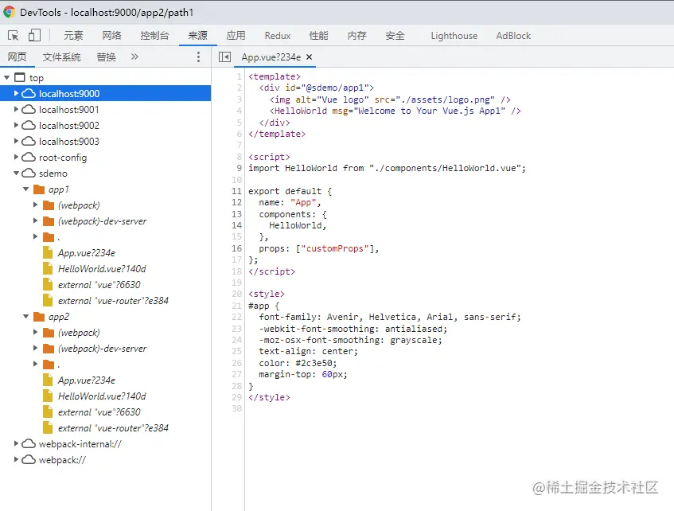674x511 pixels.
Task: Expand the localhost:9003 origin arrow
Action: pyautogui.click(x=16, y=141)
